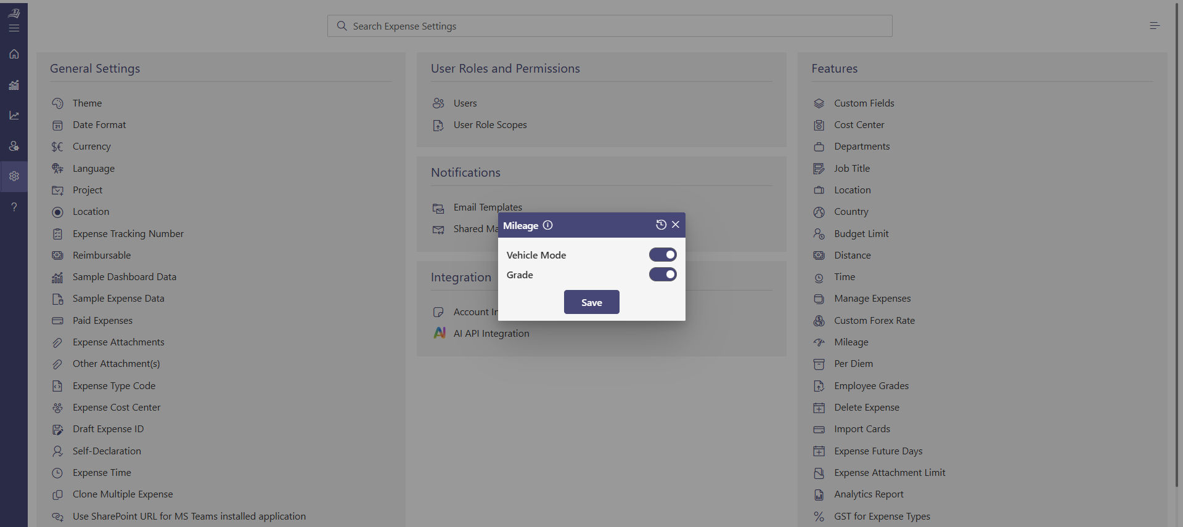Click the Currency symbol icon
The width and height of the screenshot is (1183, 527).
[x=57, y=147]
